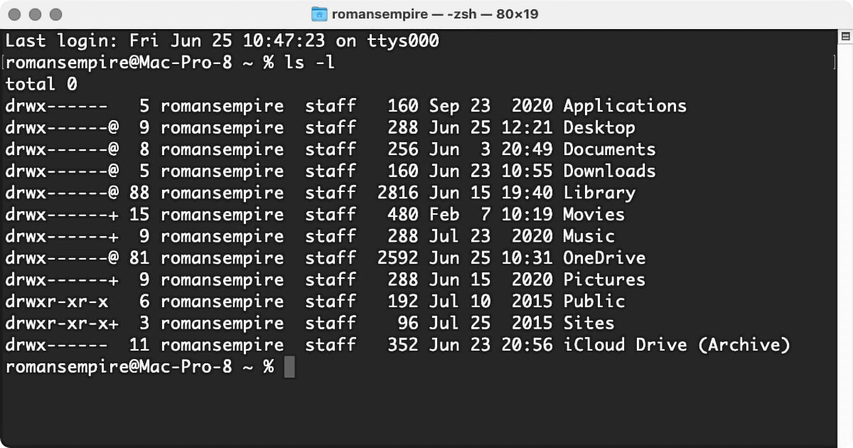853x448 pixels.
Task: Click the Last login line text
Action: click(x=222, y=41)
